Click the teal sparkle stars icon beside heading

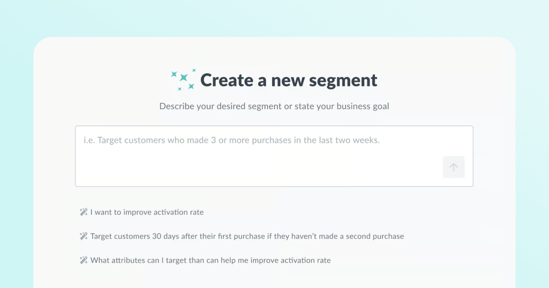click(183, 80)
